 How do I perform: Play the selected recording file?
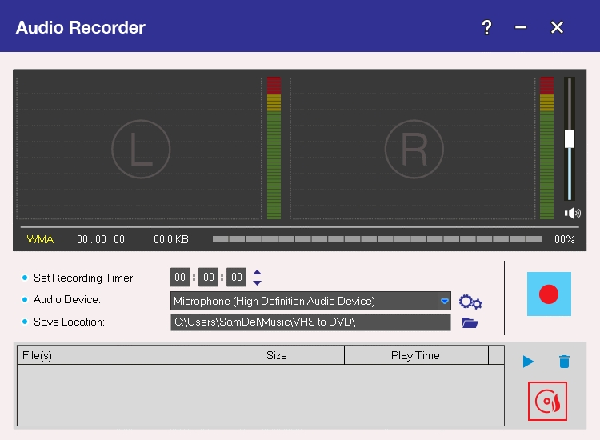click(528, 362)
